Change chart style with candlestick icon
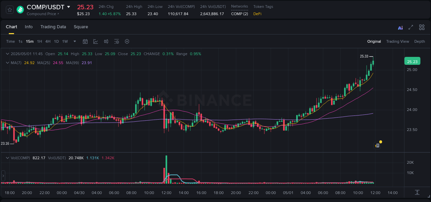Viewport: 431px width, 202px height. (106, 41)
